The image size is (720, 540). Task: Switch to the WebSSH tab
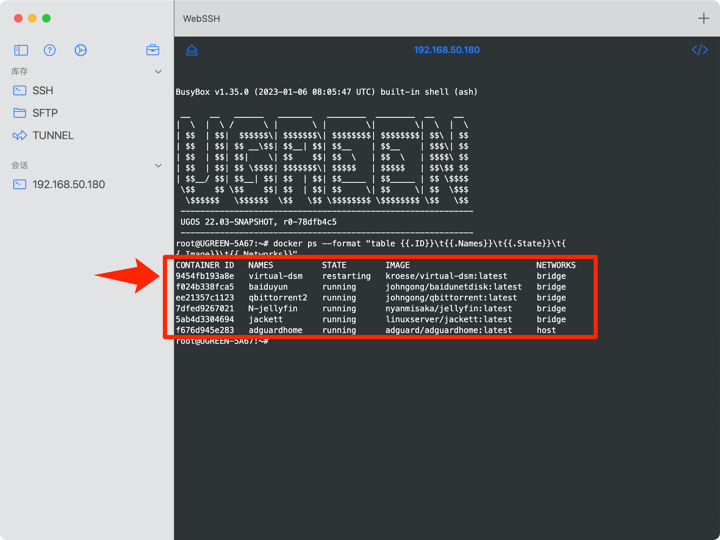pos(201,19)
